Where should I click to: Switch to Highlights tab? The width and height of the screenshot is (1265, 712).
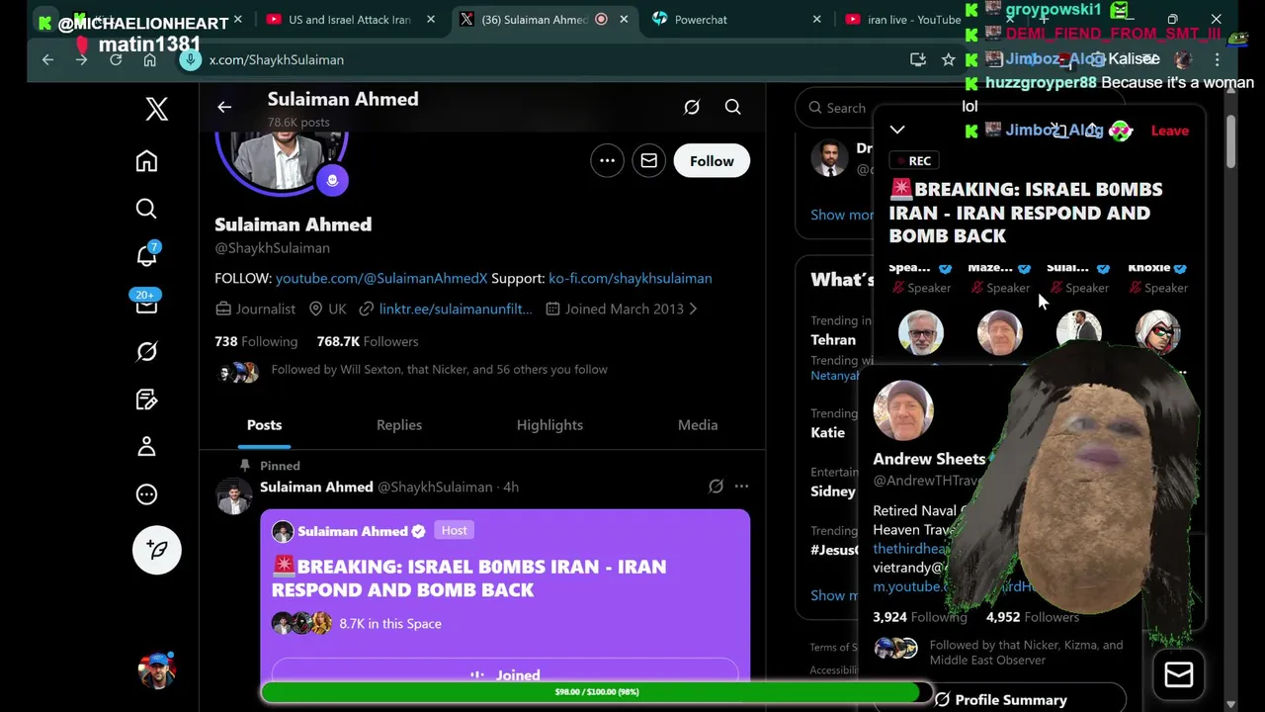549,424
